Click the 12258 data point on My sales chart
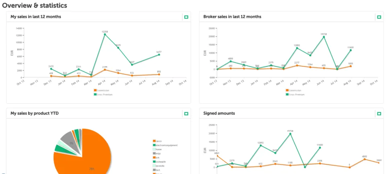 pos(105,35)
